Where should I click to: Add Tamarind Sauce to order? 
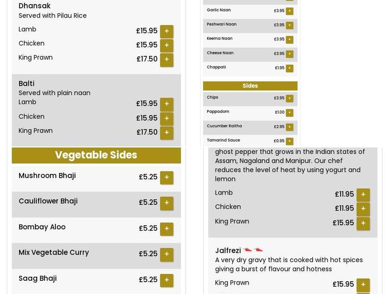(x=289, y=141)
